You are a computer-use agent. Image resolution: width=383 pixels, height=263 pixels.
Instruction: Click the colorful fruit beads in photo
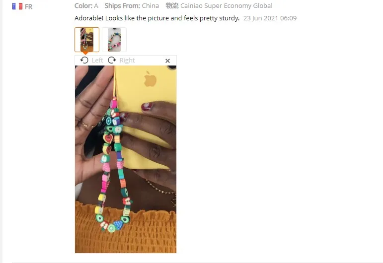coord(113,166)
